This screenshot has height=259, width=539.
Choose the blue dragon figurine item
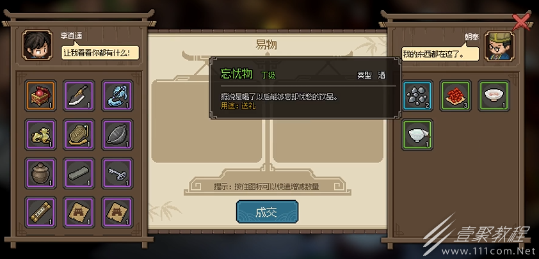(x=117, y=96)
